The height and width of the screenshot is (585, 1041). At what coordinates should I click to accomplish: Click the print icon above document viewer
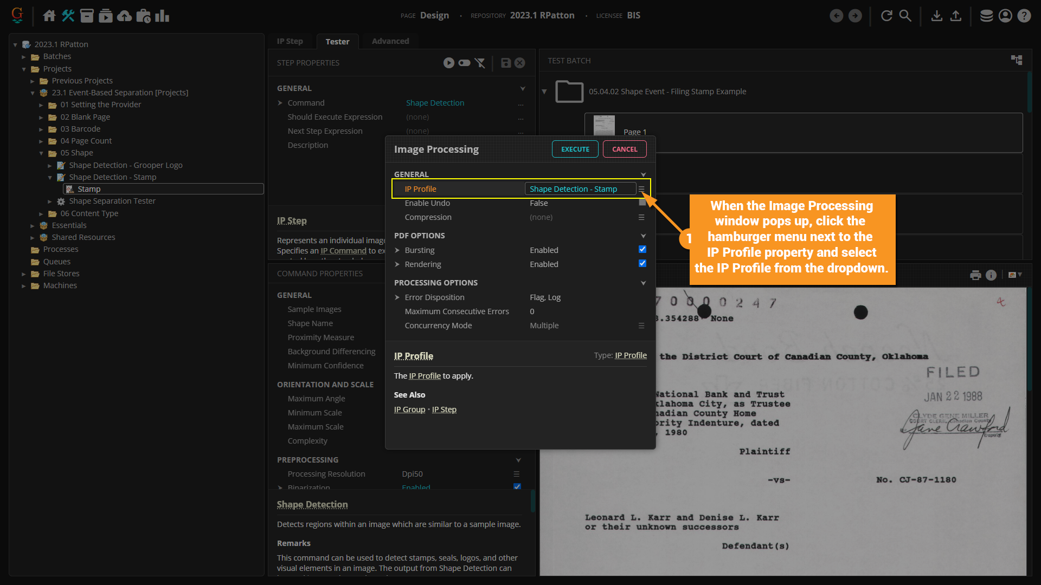tap(975, 275)
